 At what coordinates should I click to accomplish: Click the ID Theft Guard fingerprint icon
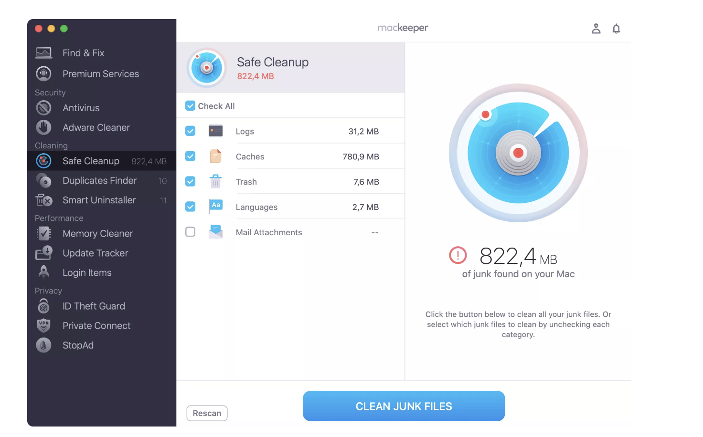43,306
